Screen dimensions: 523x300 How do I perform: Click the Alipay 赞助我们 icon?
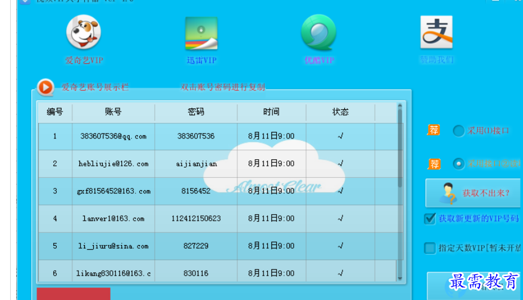(436, 32)
